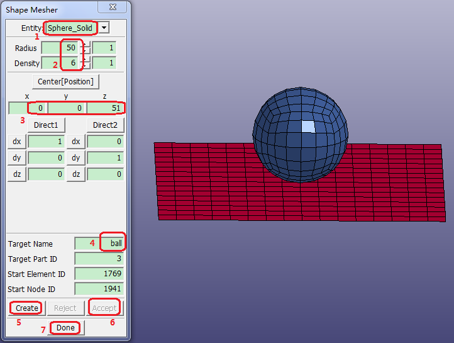Click the Start Node ID field

pyautogui.click(x=99, y=289)
